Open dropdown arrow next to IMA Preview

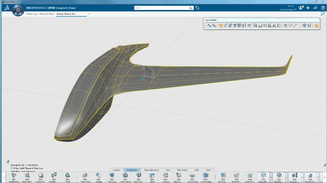(302, 178)
